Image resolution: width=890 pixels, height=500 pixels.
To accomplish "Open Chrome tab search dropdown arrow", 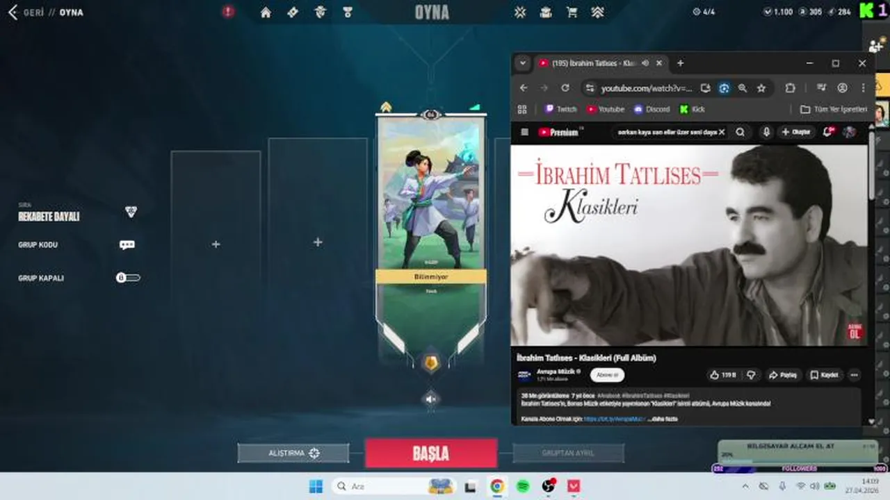I will click(x=523, y=63).
